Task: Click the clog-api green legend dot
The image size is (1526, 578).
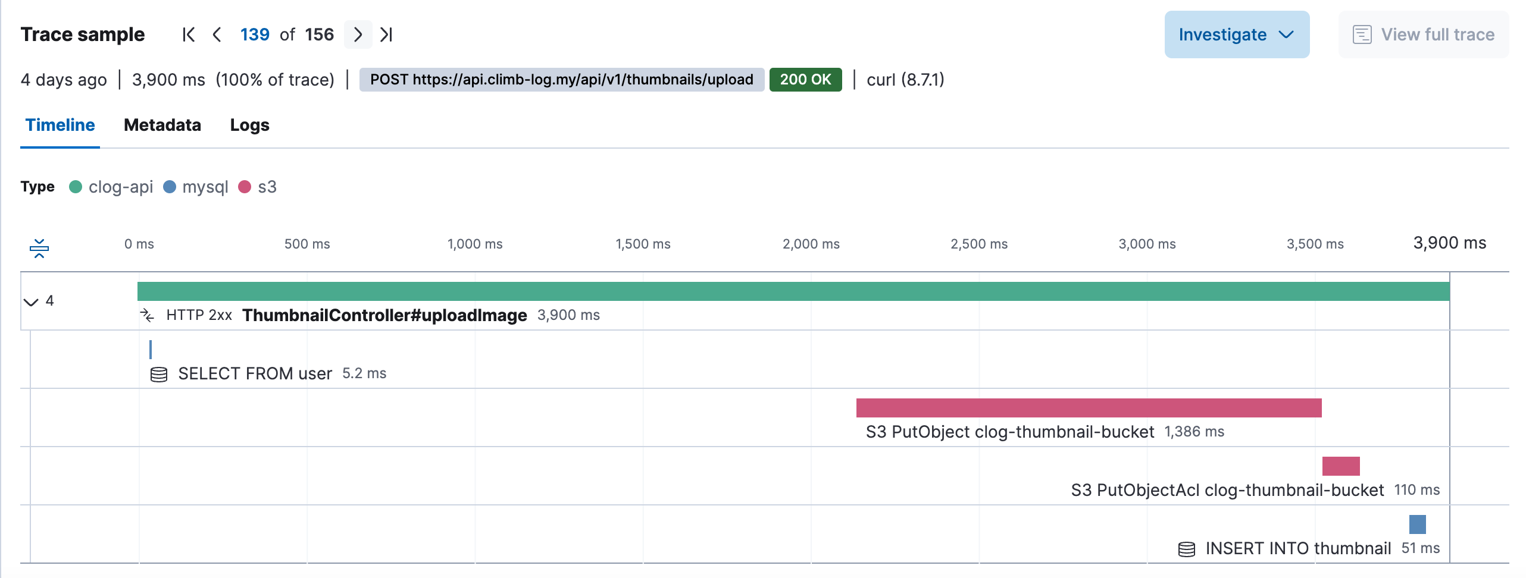Action: tap(76, 187)
